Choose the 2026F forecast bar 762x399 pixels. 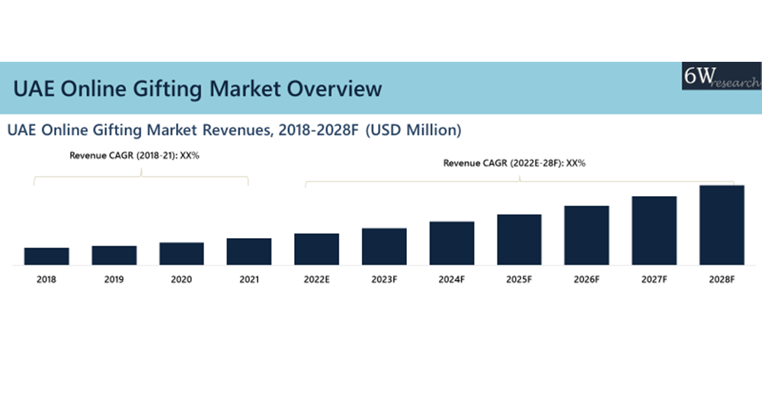[586, 236]
